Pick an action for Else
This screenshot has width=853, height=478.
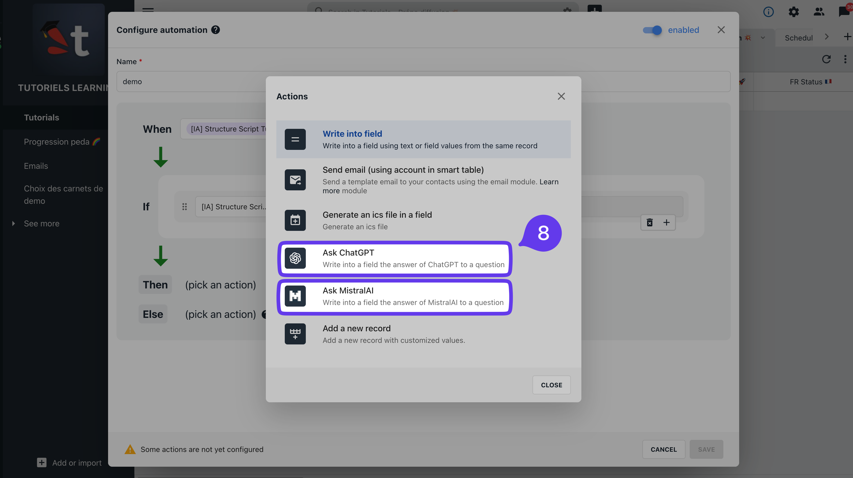[221, 314]
